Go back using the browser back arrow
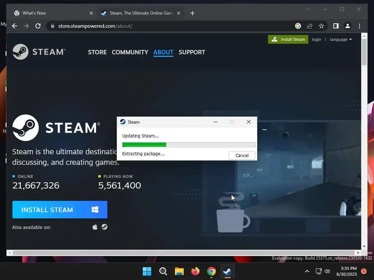This screenshot has height=280, width=374. click(15, 26)
